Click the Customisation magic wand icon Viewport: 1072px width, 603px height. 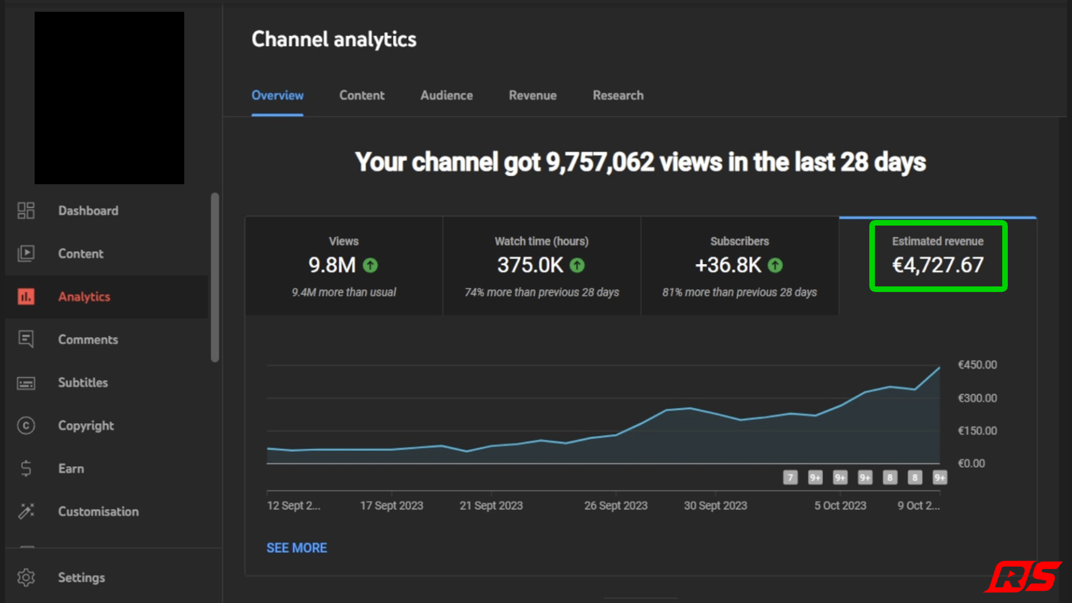click(x=26, y=511)
